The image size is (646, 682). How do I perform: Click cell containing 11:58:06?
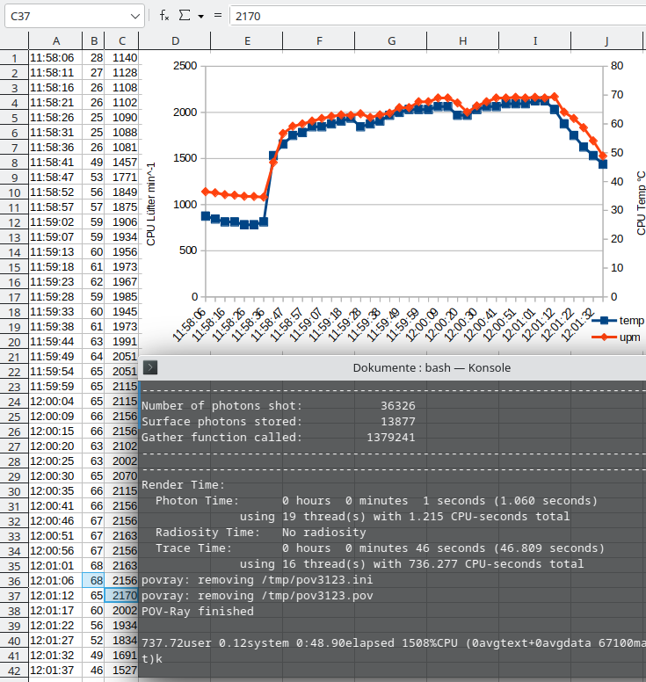(55, 58)
